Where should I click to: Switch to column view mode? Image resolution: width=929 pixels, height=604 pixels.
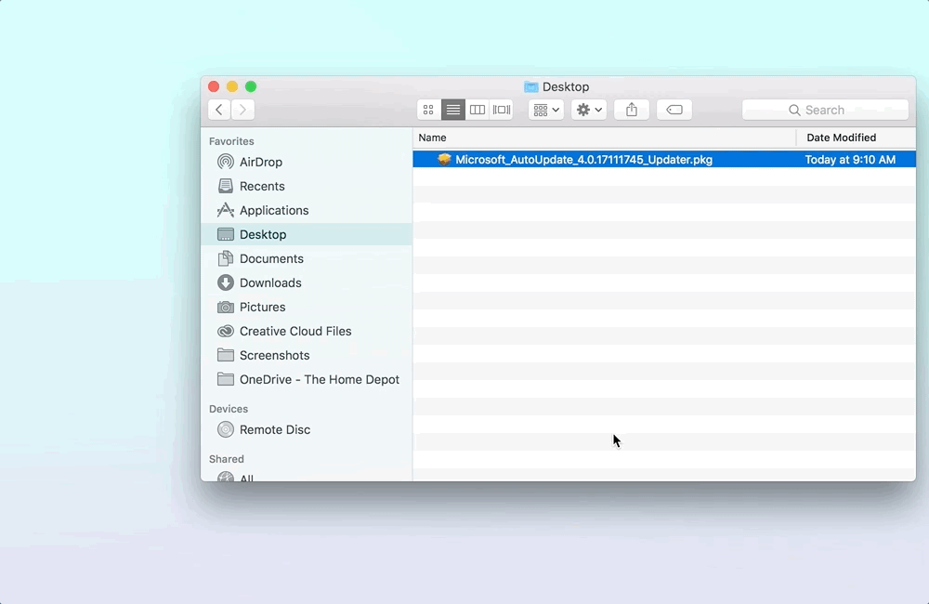(x=478, y=110)
